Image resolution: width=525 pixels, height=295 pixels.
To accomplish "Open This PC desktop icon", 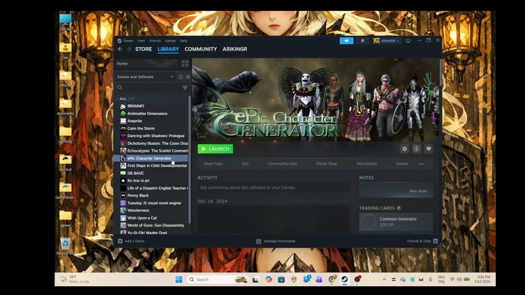I will tap(65, 22).
